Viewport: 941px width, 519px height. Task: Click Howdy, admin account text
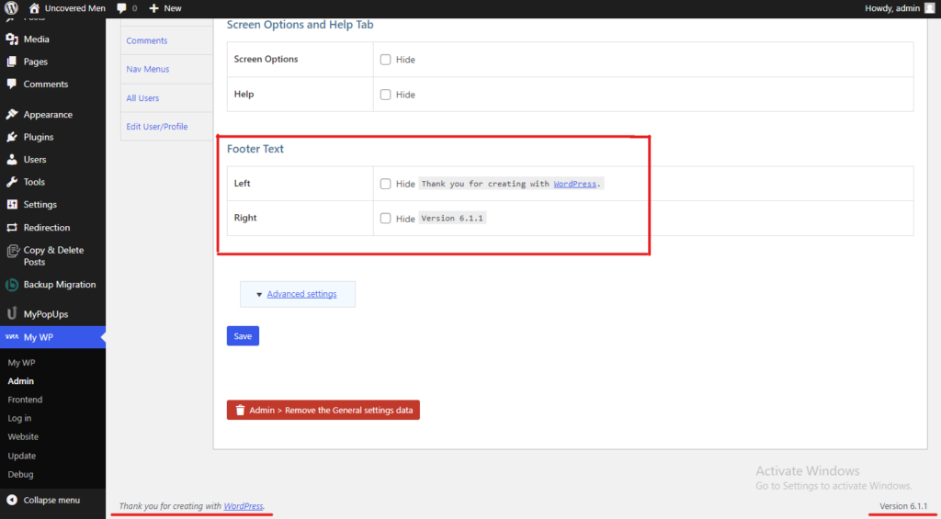point(891,8)
